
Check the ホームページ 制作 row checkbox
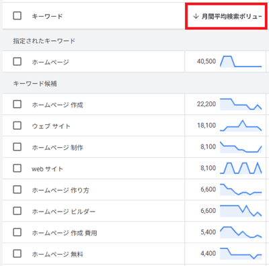17,147
